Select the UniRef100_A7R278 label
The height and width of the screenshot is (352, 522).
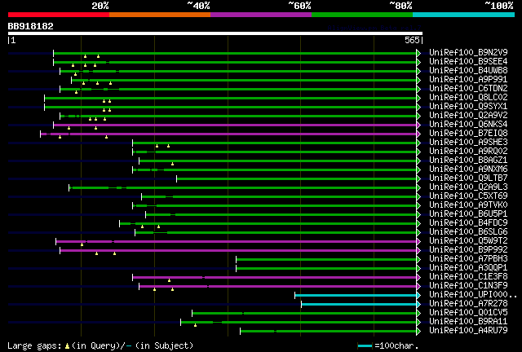point(468,304)
